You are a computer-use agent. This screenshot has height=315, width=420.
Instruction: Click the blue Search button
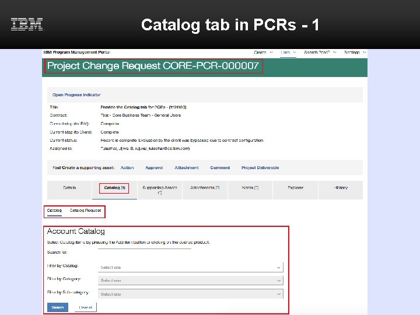tap(58, 307)
